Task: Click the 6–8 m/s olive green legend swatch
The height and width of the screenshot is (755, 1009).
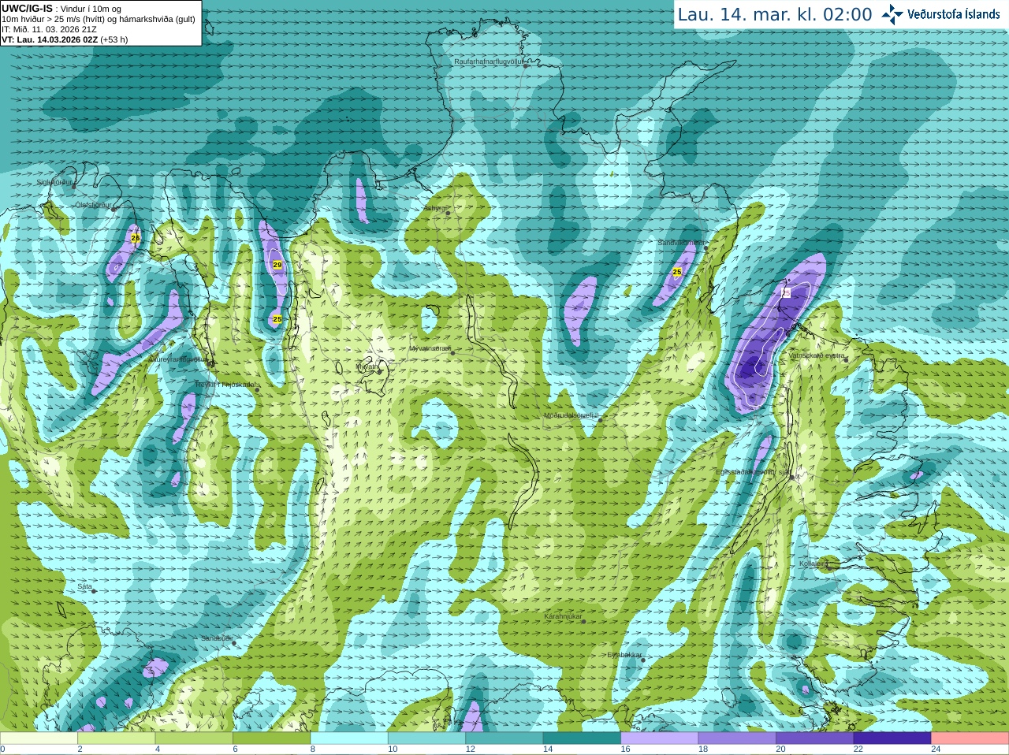Action: (271, 738)
